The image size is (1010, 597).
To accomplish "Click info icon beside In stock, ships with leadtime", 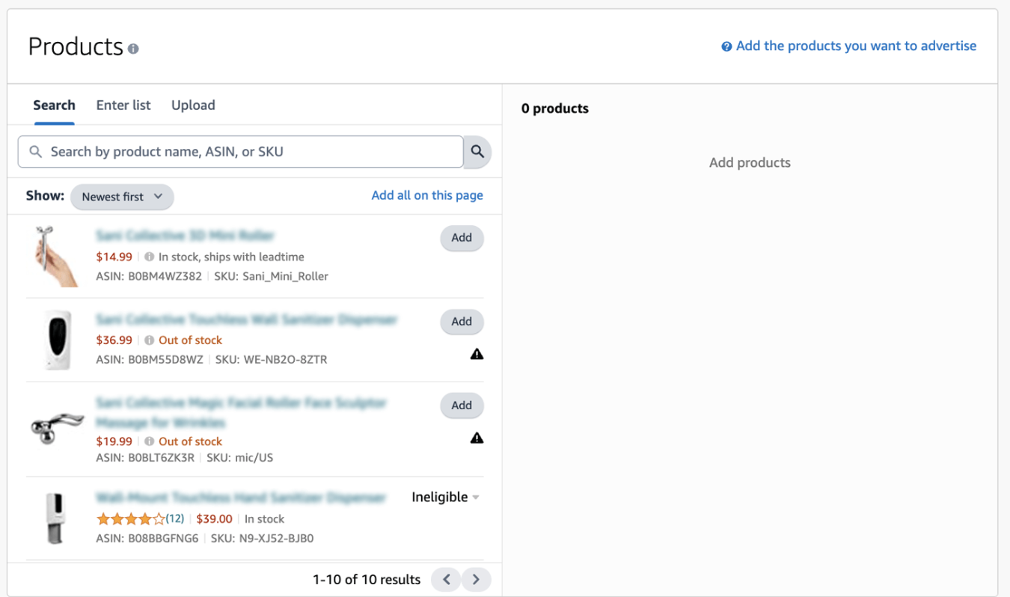I will pyautogui.click(x=149, y=257).
